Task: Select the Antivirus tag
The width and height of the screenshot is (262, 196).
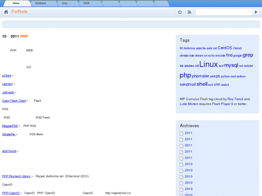Action: 189,48
